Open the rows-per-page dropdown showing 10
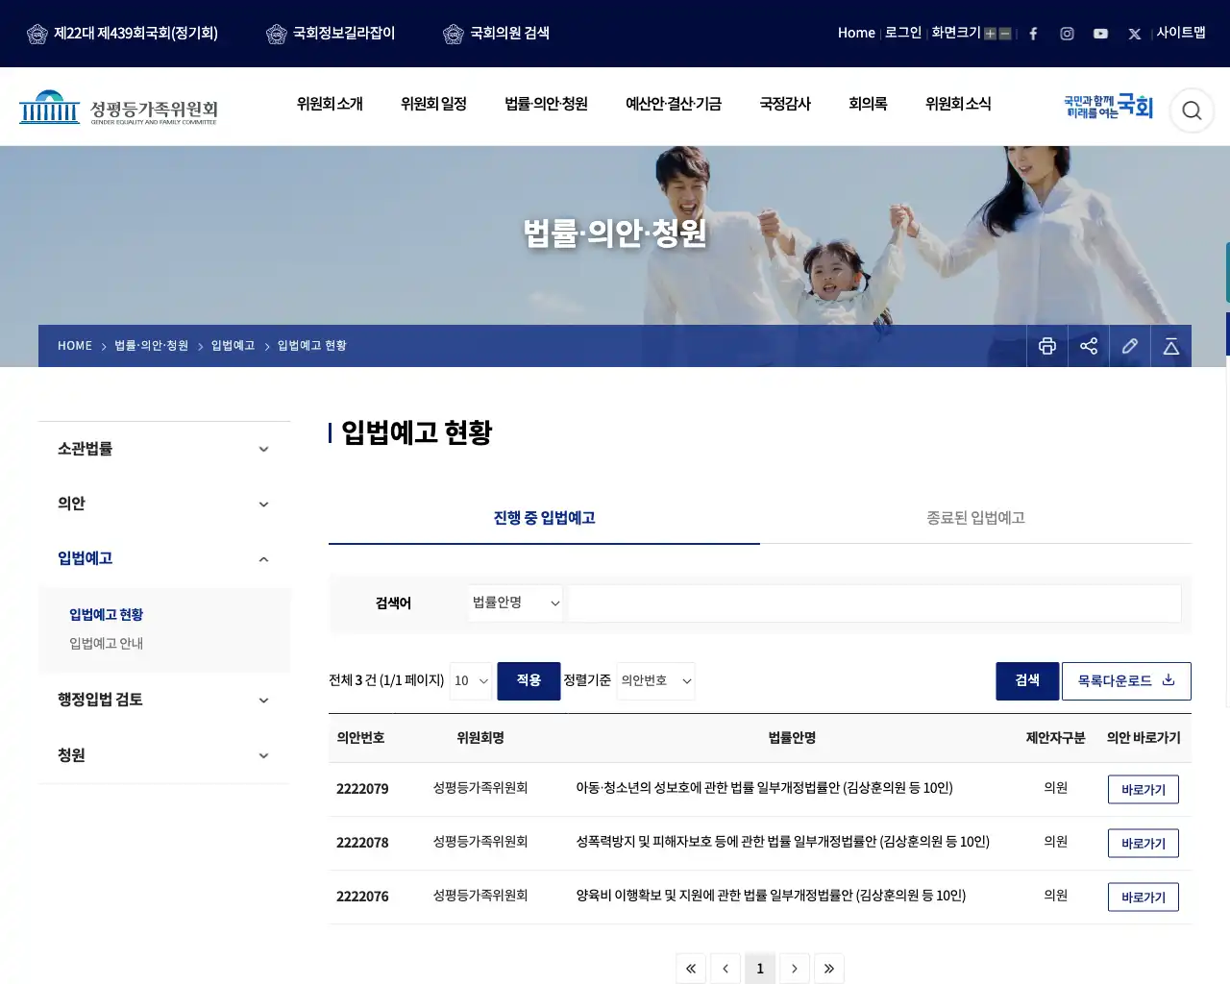 pyautogui.click(x=471, y=681)
